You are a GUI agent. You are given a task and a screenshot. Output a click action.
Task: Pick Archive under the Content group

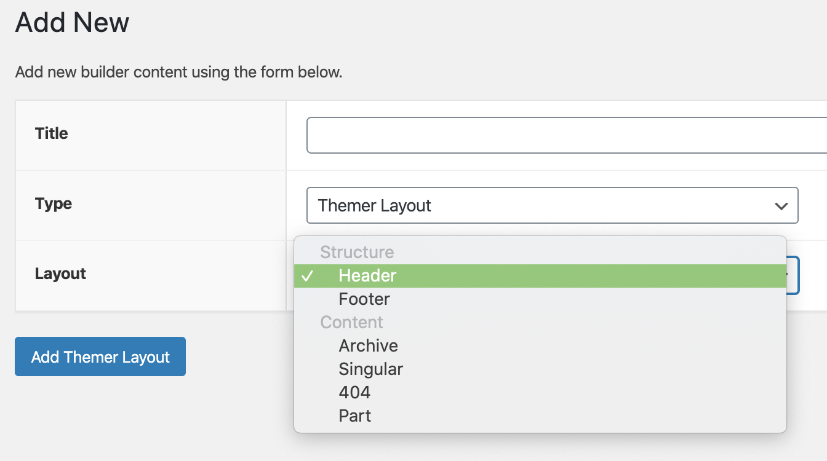(368, 346)
